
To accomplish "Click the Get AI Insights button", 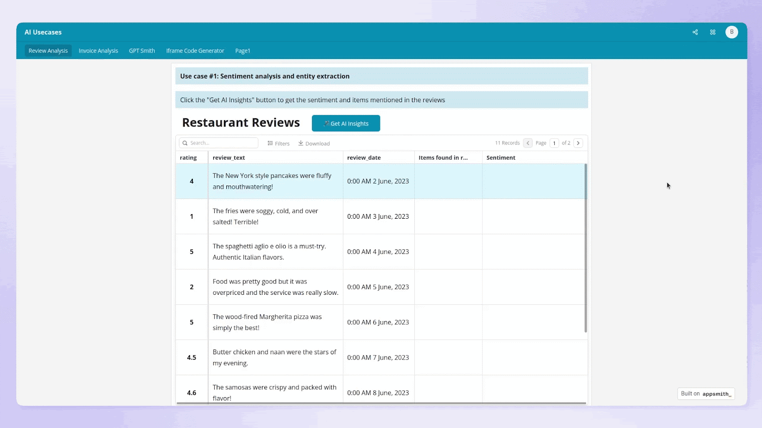I will coord(346,123).
